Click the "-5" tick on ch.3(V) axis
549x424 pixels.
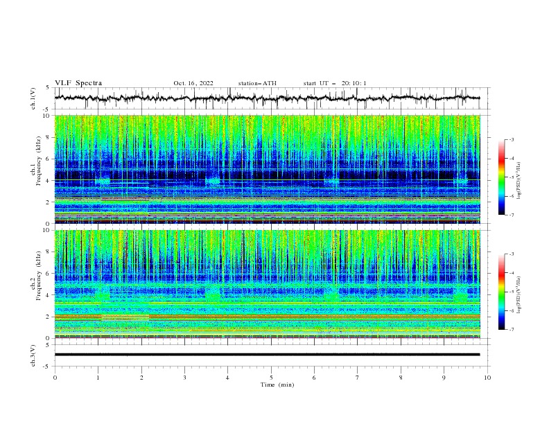(x=47, y=366)
